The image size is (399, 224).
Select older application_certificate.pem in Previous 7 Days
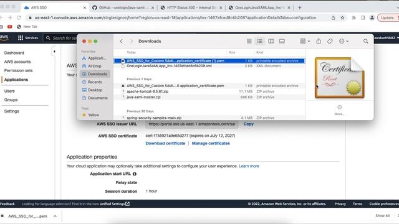209,86
